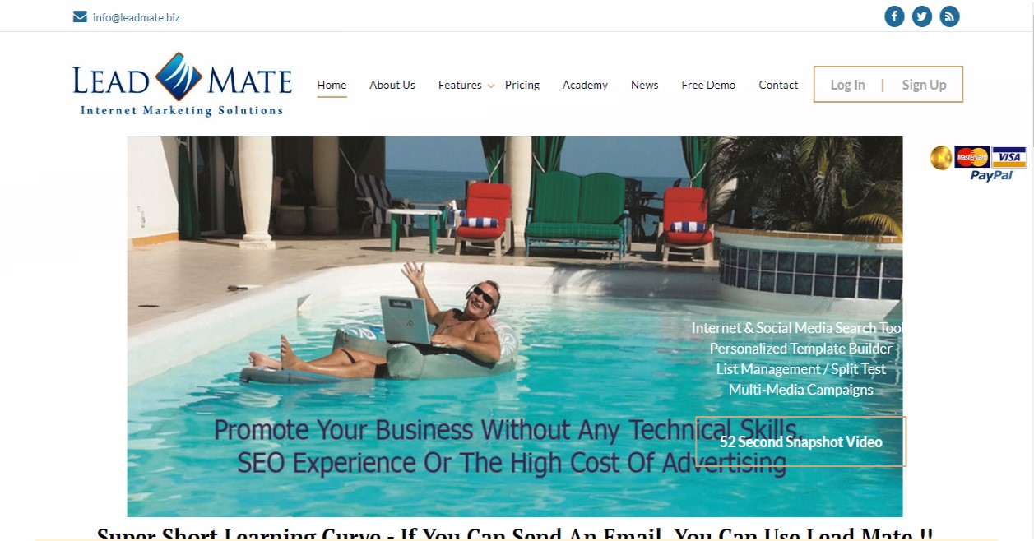1034x541 pixels.
Task: Click the PayPal logo text
Action: [x=991, y=175]
